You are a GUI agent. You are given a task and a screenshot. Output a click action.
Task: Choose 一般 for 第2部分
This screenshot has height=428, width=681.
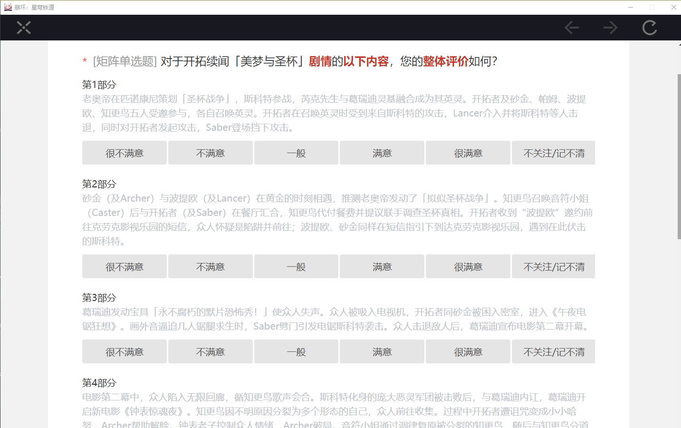[x=296, y=267]
